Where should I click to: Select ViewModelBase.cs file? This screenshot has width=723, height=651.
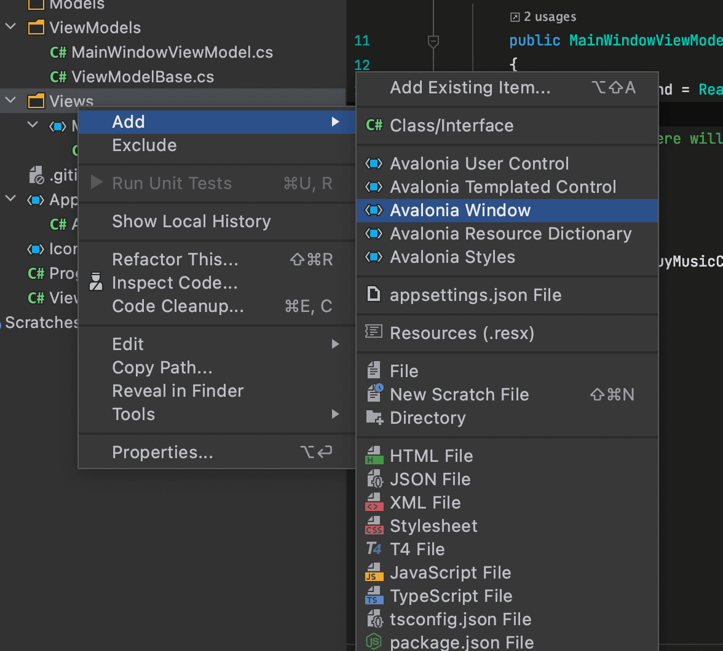pos(142,77)
